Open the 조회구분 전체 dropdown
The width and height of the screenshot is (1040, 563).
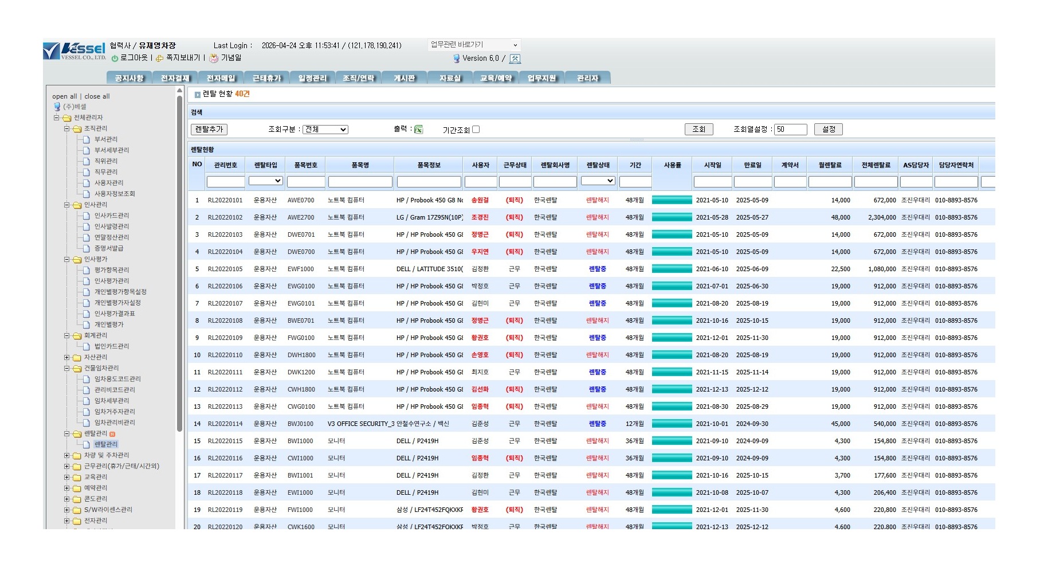tap(325, 130)
